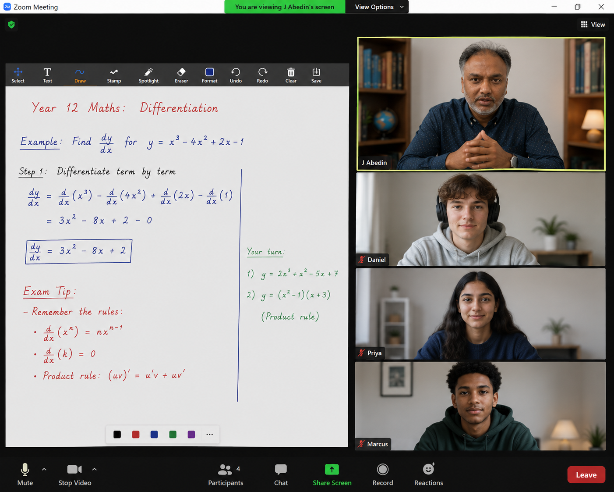Select the black pen color
The height and width of the screenshot is (492, 614).
click(117, 435)
